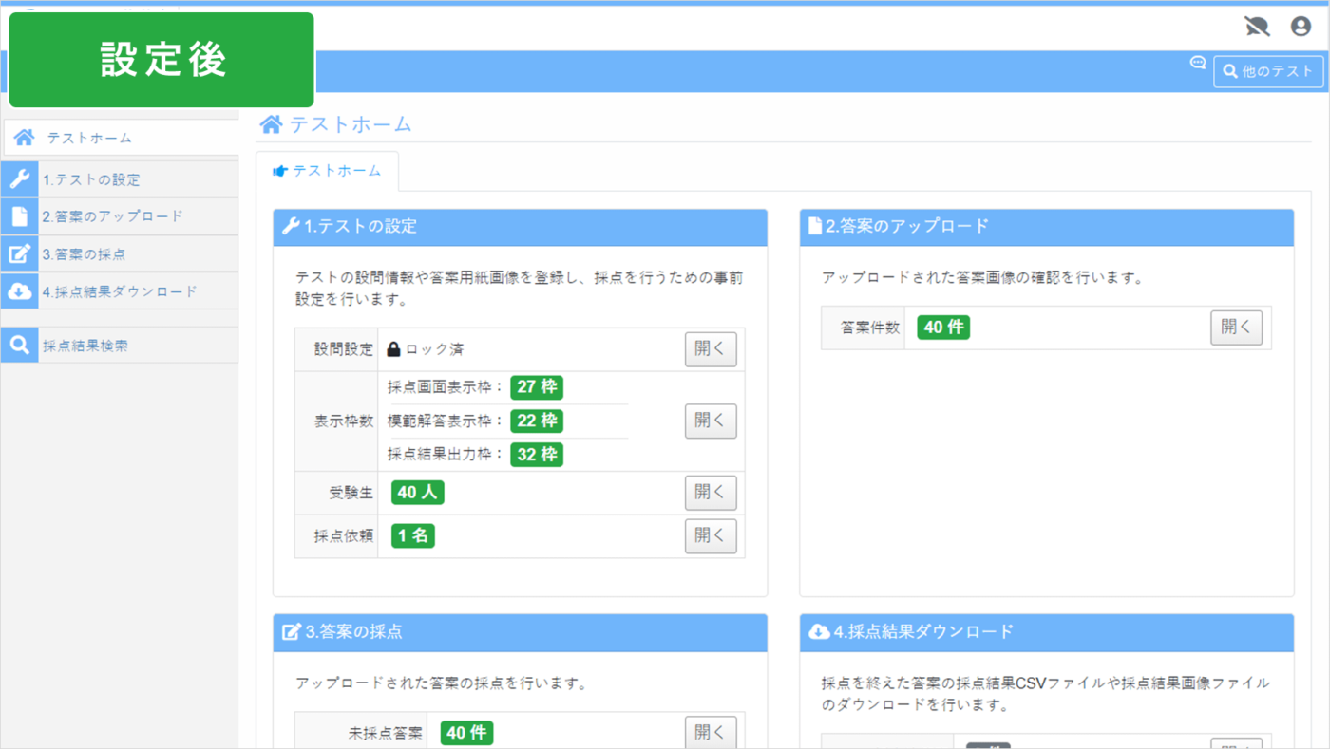The height and width of the screenshot is (749, 1330).
Task: Click the 32 枠 badge
Action: pos(537,455)
